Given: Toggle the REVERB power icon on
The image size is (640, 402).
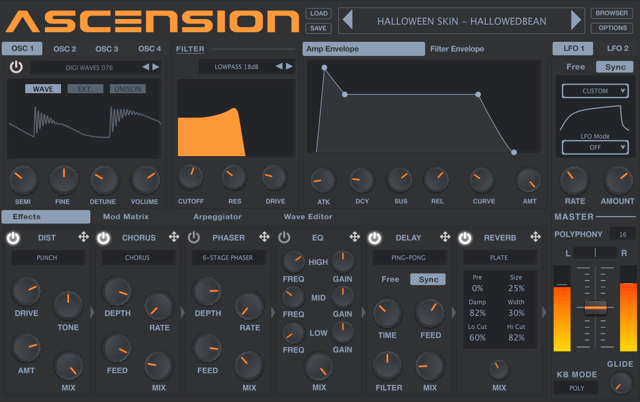Looking at the screenshot, I should [x=464, y=237].
